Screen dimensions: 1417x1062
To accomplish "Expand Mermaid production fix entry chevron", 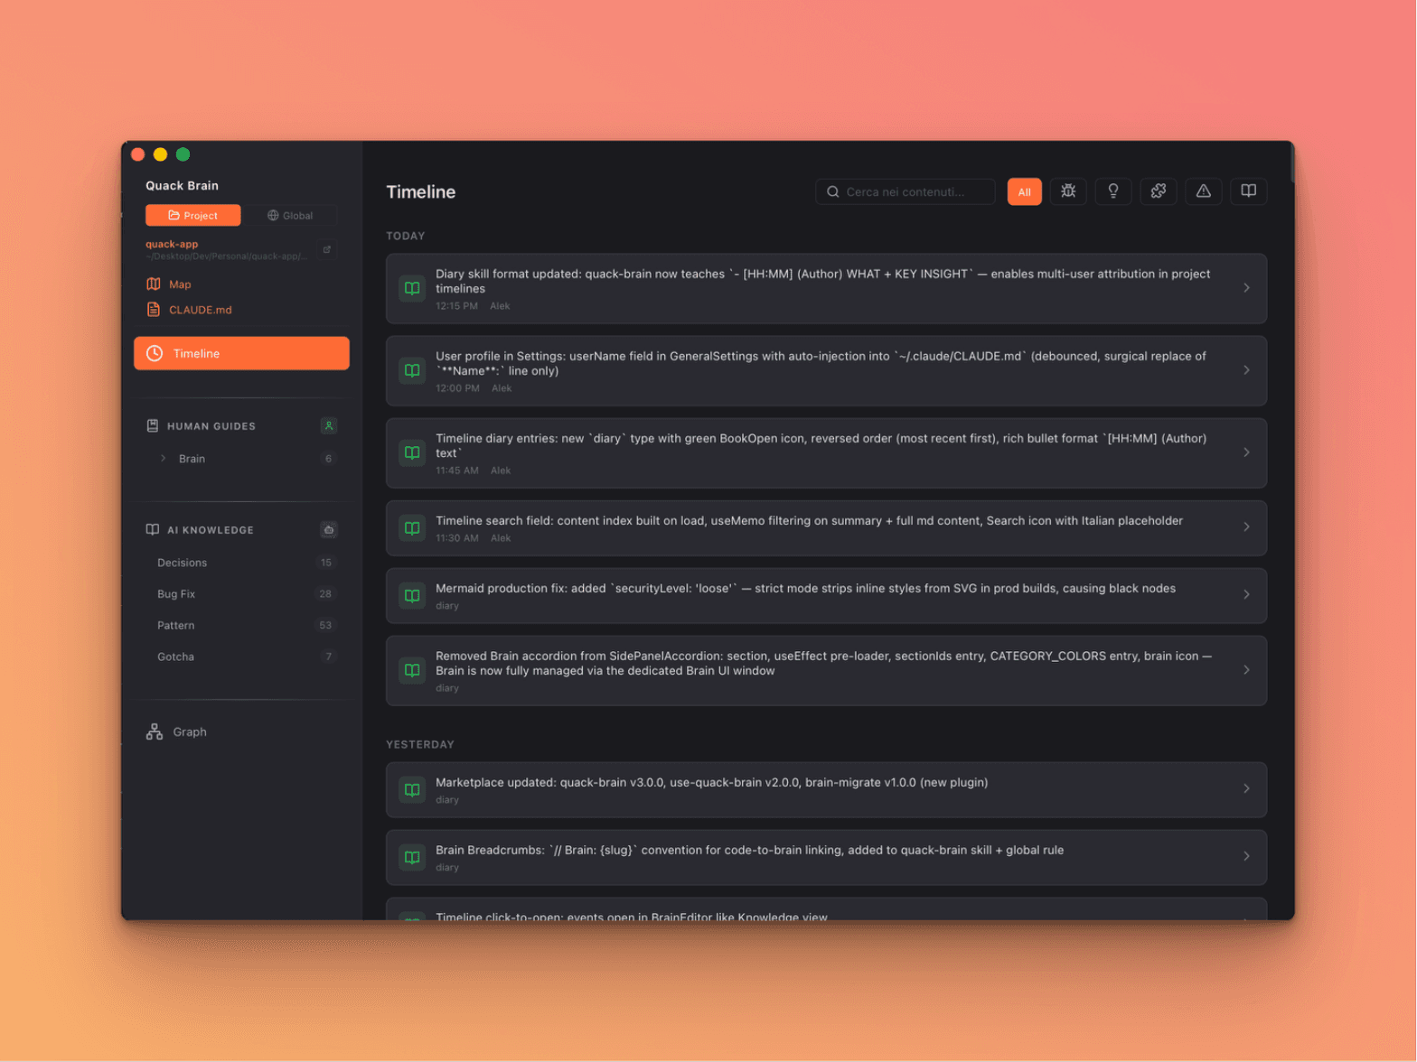I will (1246, 595).
